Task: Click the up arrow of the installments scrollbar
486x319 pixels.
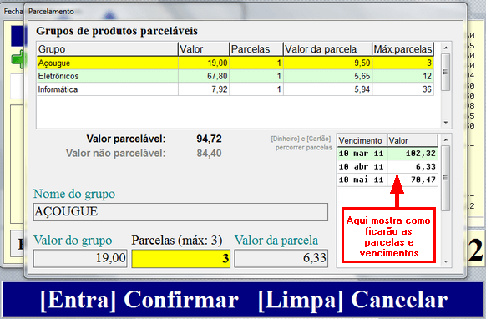Action: tap(446, 140)
